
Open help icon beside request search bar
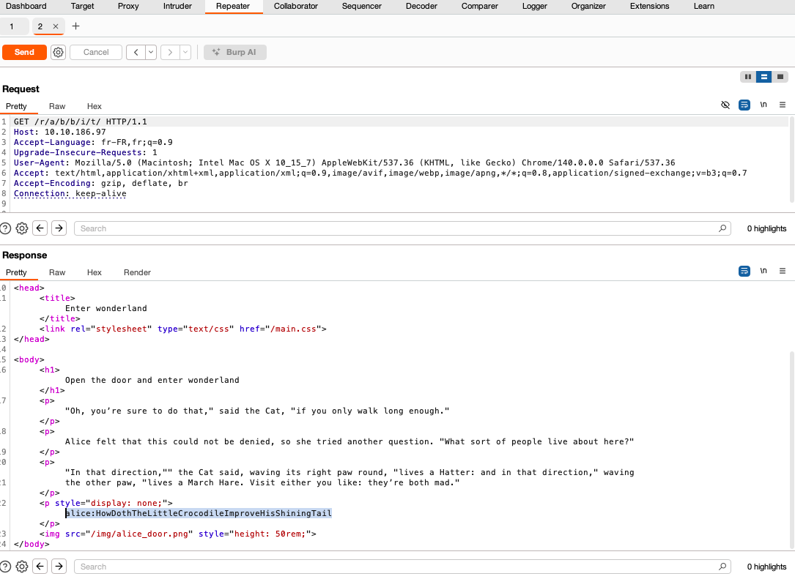(6, 228)
